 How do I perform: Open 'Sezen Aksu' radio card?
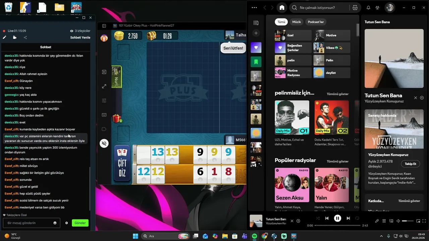292,189
